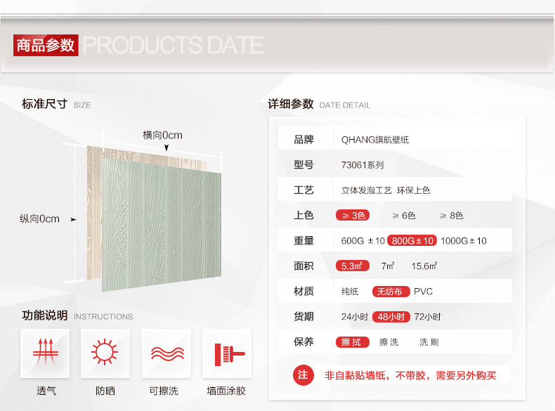The height and width of the screenshot is (411, 555).
Task: Click the 详细参数 section heading
Action: point(291,104)
